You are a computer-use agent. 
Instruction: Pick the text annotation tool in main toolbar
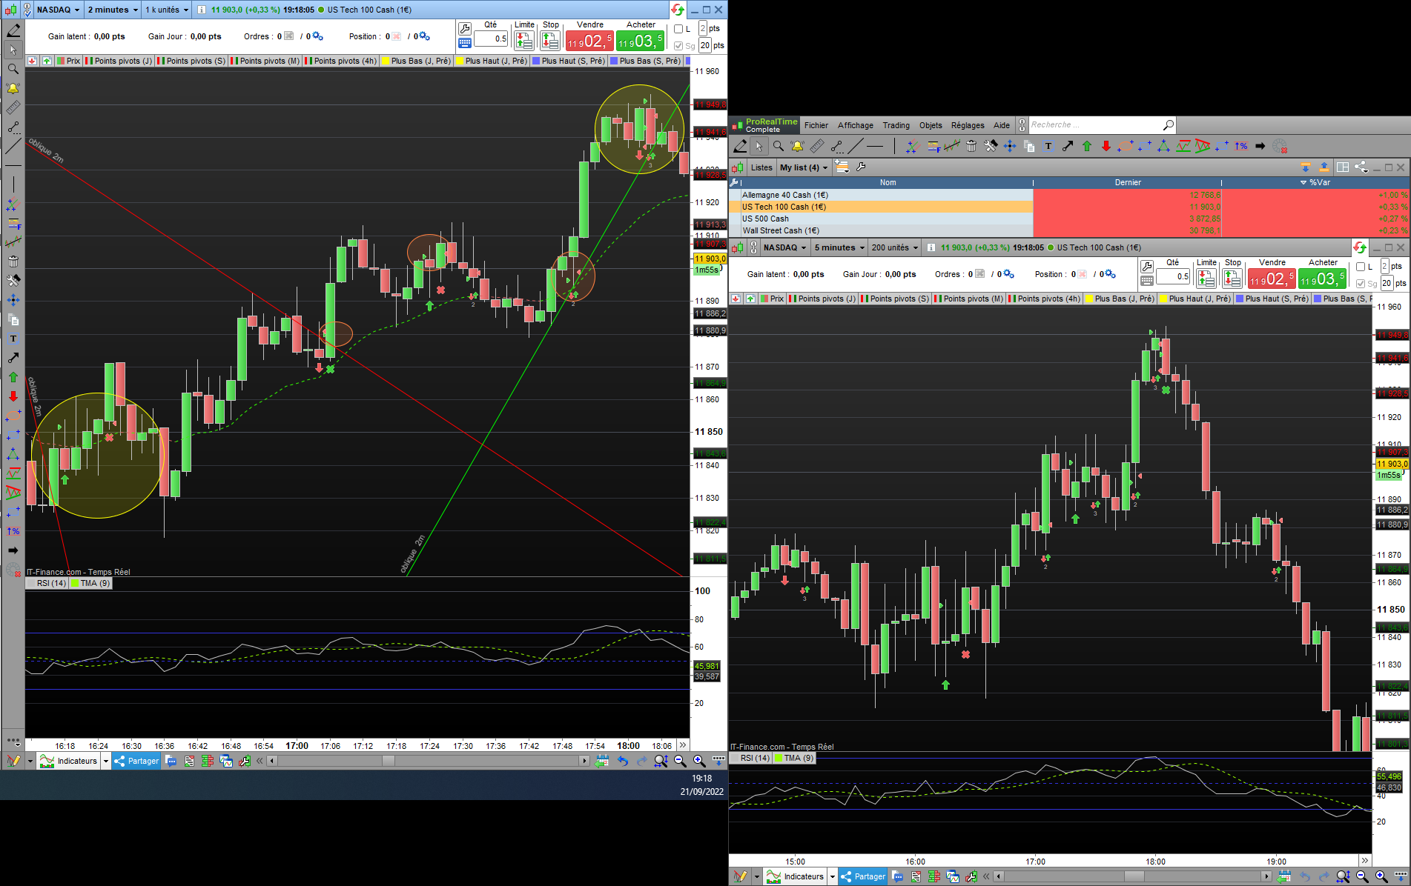(x=1048, y=146)
